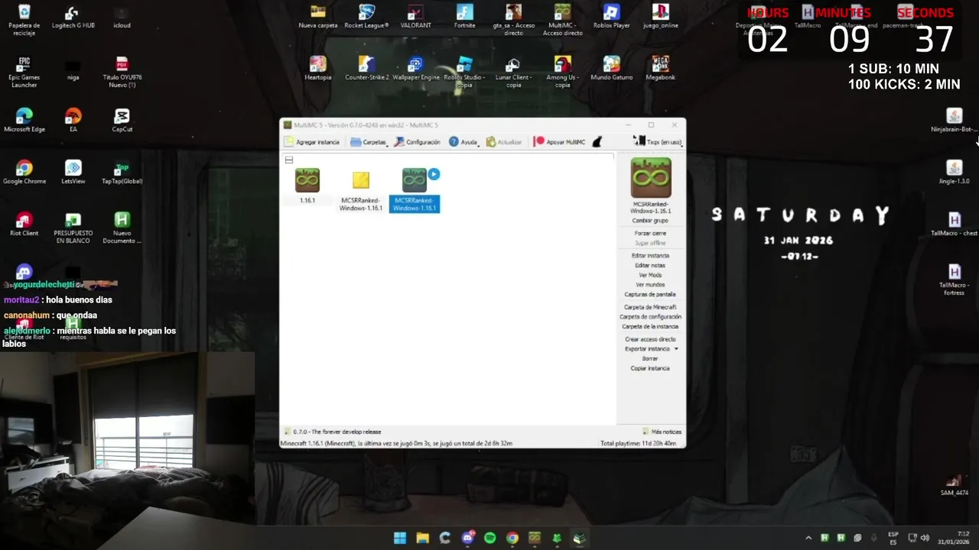Open Capturas de pantalla
The width and height of the screenshot is (979, 550).
(650, 294)
